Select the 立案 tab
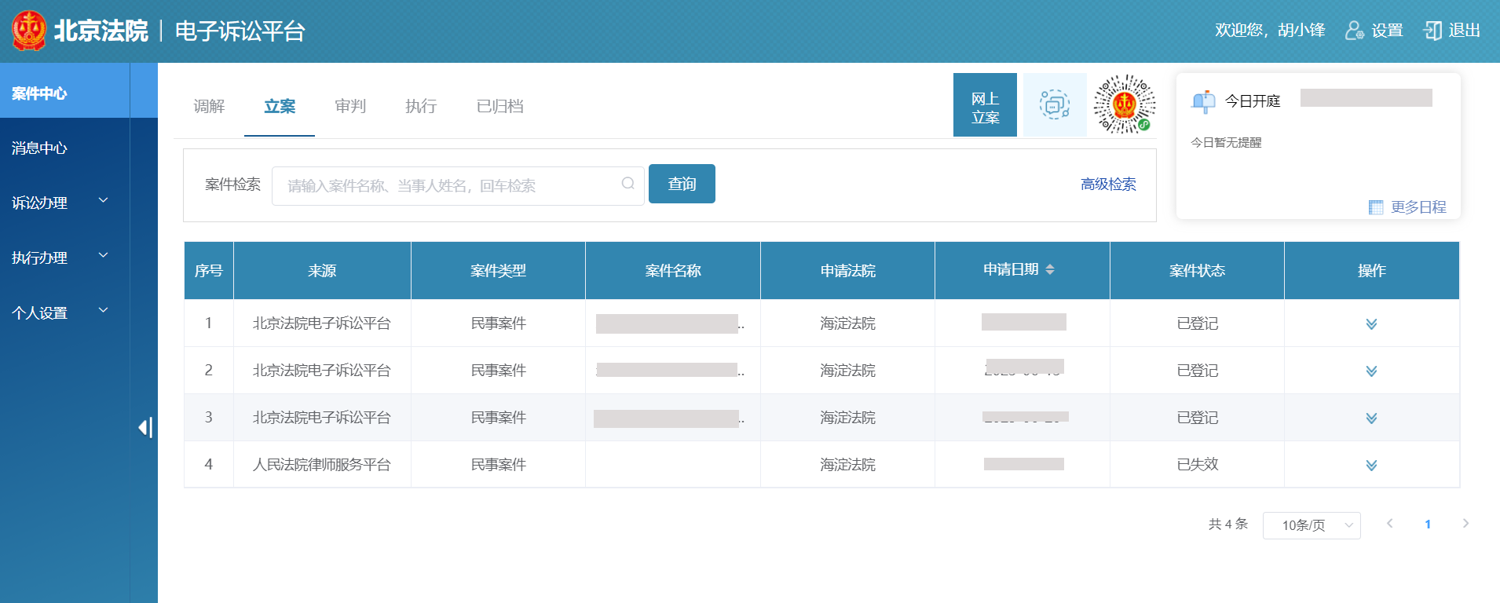 280,106
